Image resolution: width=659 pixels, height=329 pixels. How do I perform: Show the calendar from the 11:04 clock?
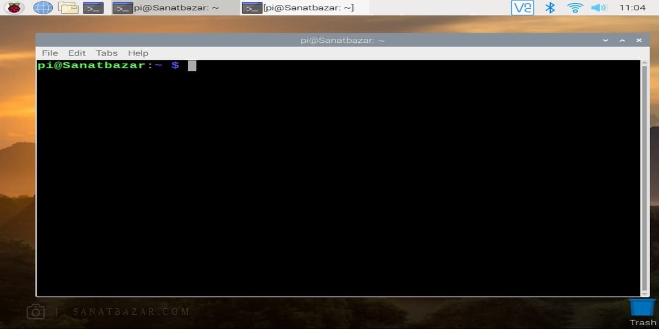click(632, 8)
